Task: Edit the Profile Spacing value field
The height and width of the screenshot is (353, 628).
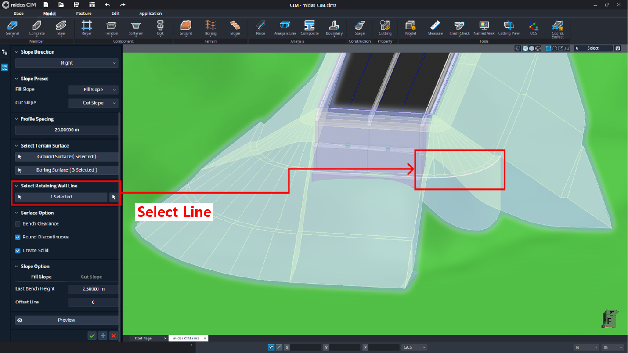Action: tap(66, 130)
